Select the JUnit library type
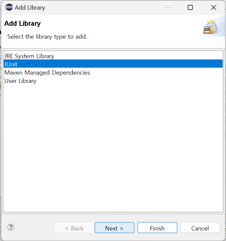The height and width of the screenshot is (241, 226). click(113, 64)
